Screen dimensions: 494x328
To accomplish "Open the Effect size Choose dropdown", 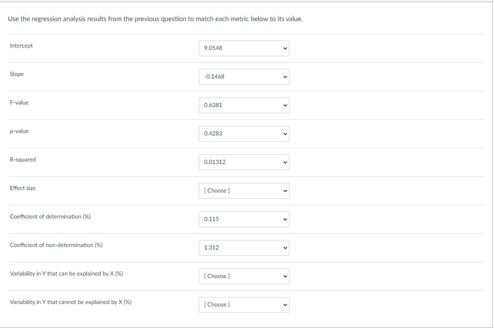I will tap(244, 190).
